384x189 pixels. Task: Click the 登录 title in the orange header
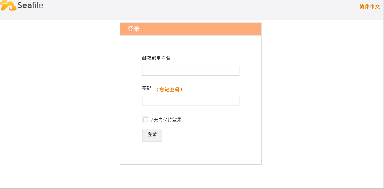click(x=133, y=29)
